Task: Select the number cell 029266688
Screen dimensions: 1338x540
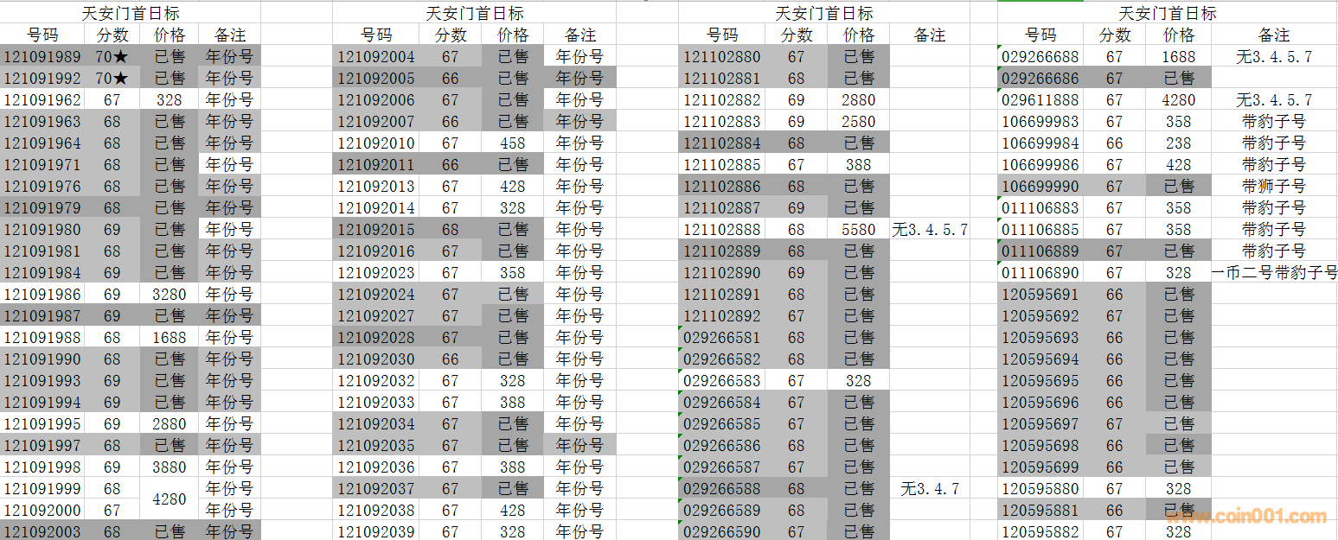Action: point(1040,57)
